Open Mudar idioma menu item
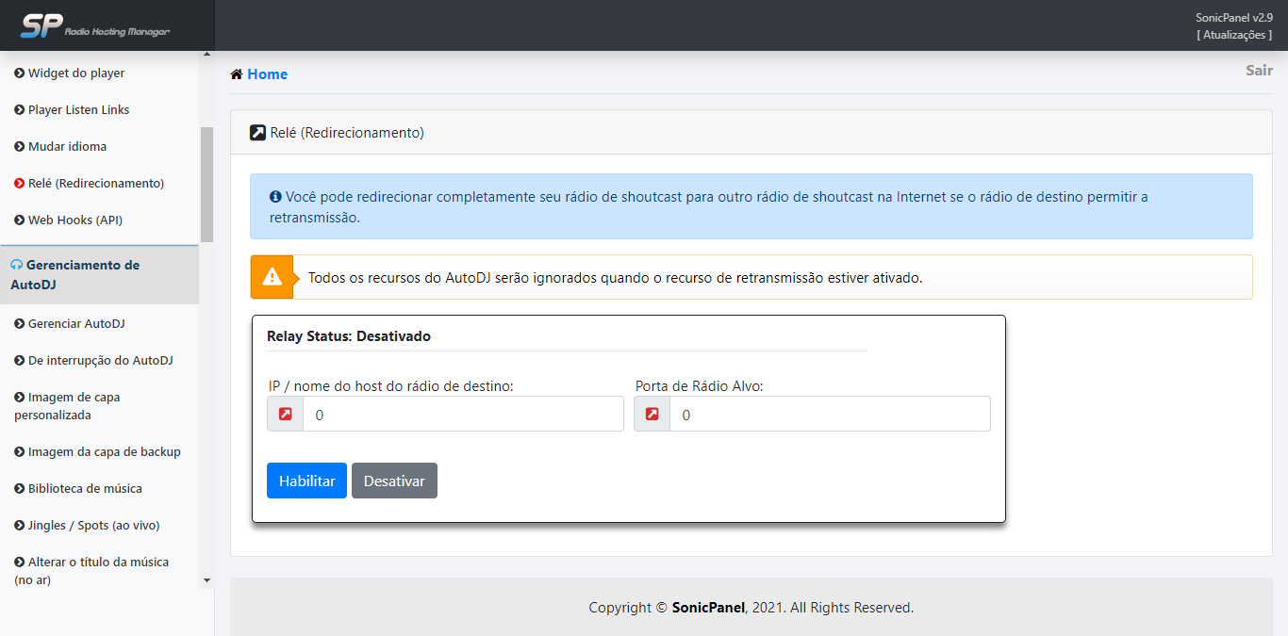The image size is (1288, 636). (67, 147)
